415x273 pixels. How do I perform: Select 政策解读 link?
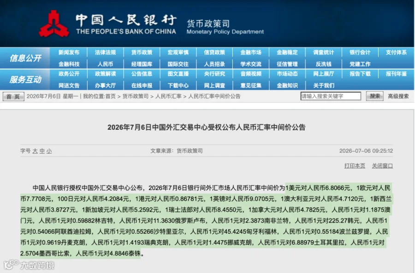pos(105,74)
